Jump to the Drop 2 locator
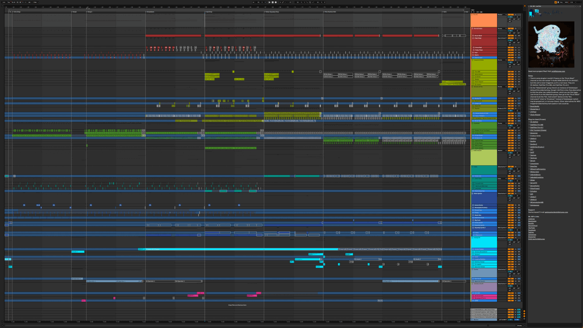This screenshot has width=583, height=328. [x=89, y=11]
